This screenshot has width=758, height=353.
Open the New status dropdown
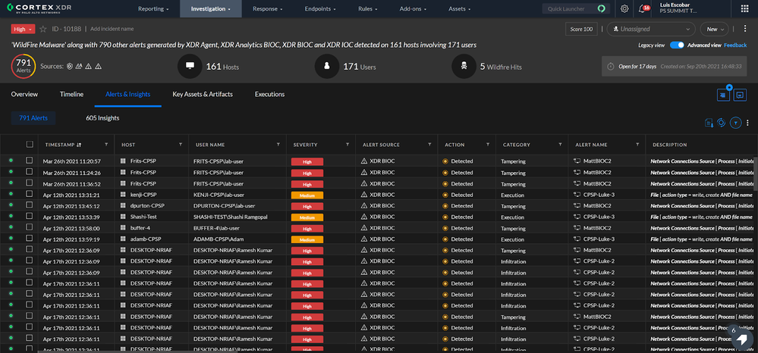[x=716, y=29]
